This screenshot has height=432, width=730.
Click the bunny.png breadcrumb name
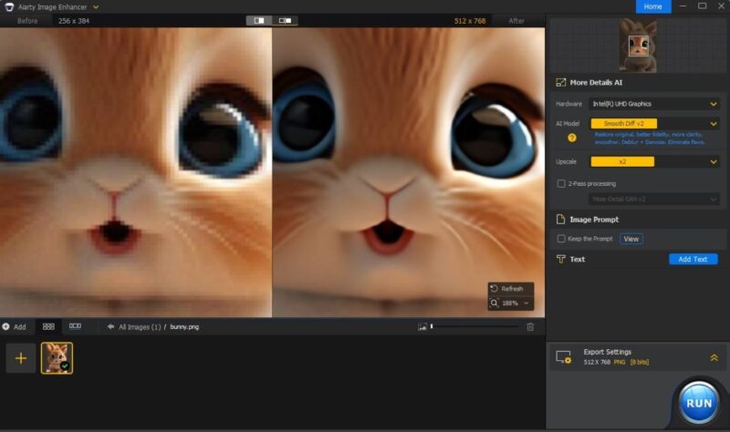pyautogui.click(x=184, y=327)
